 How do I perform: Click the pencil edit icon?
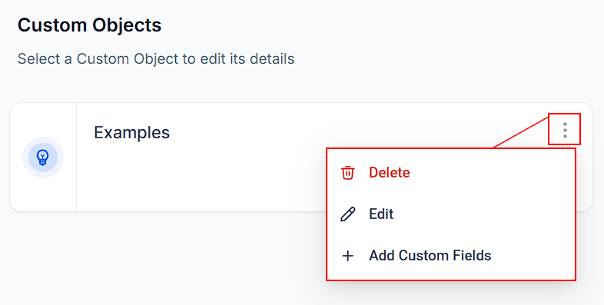(347, 214)
